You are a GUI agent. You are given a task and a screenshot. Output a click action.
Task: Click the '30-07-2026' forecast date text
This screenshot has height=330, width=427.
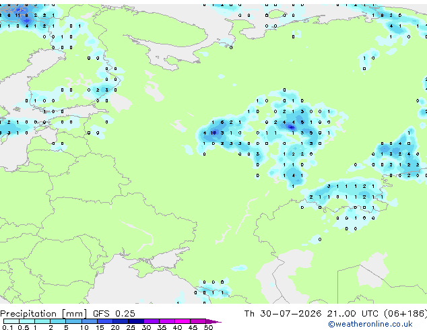(291, 314)
